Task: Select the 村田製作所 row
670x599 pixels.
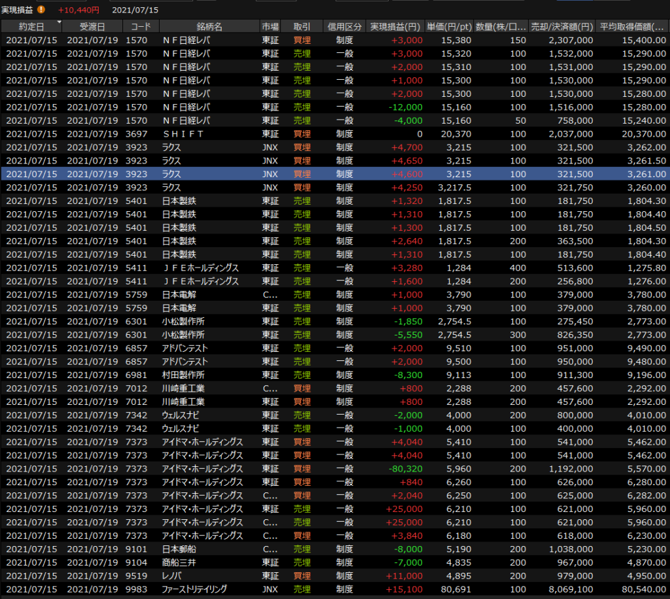Action: [x=335, y=375]
